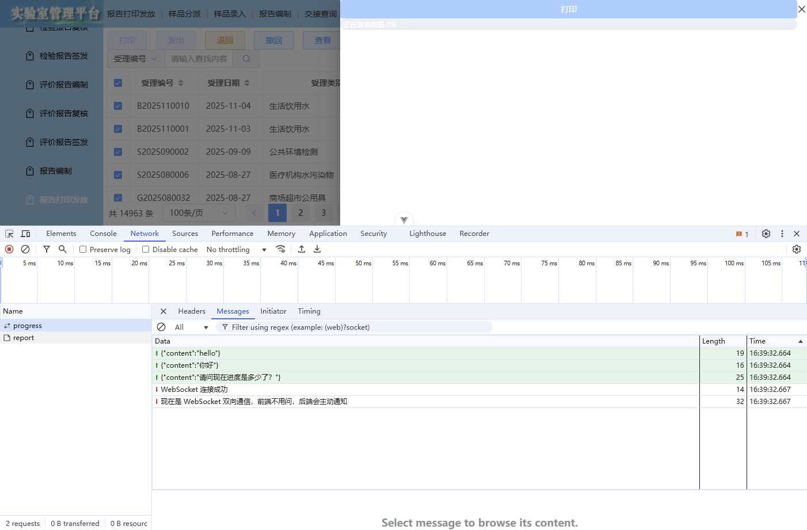Image resolution: width=807 pixels, height=530 pixels.
Task: Open the network filter funnel icon
Action: [x=46, y=249]
